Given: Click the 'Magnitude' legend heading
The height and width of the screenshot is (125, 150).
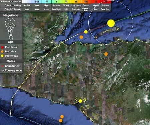Looking at the screenshot, I should tap(11, 15).
